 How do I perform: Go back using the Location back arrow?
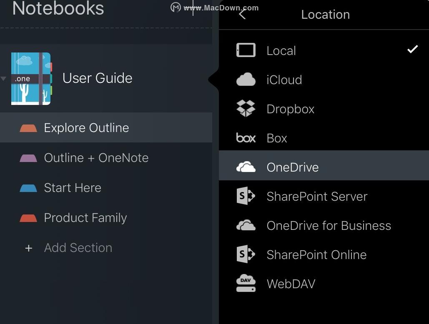242,15
